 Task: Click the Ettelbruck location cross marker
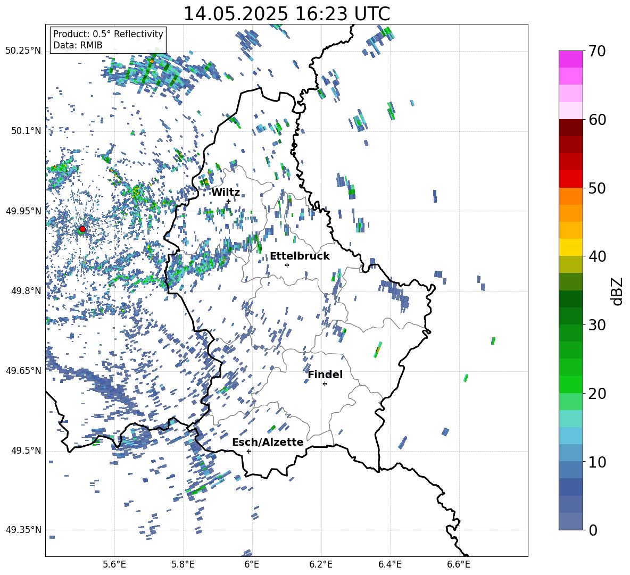tap(287, 265)
